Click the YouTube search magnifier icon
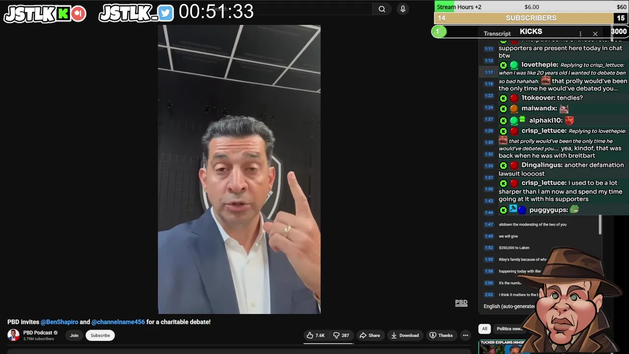629x354 pixels. pyautogui.click(x=382, y=9)
